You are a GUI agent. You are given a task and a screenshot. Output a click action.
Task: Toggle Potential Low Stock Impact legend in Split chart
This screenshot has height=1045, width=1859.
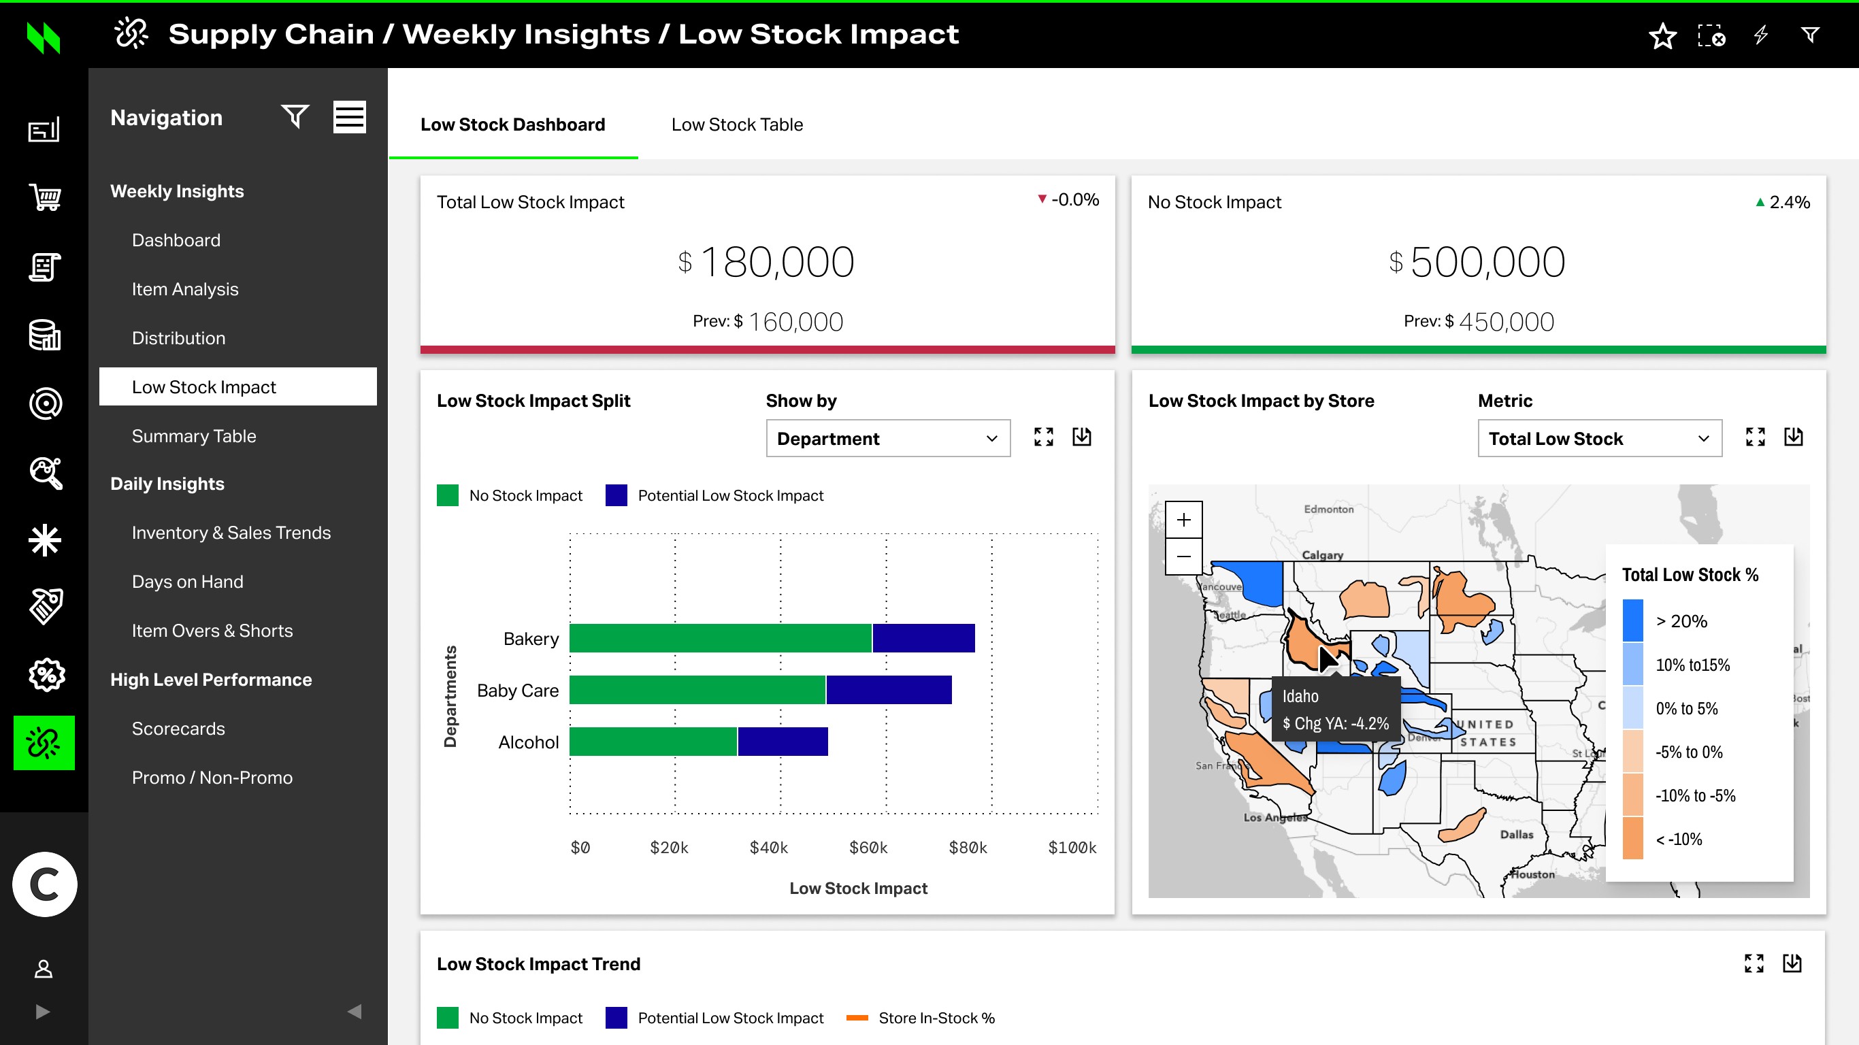tap(715, 496)
